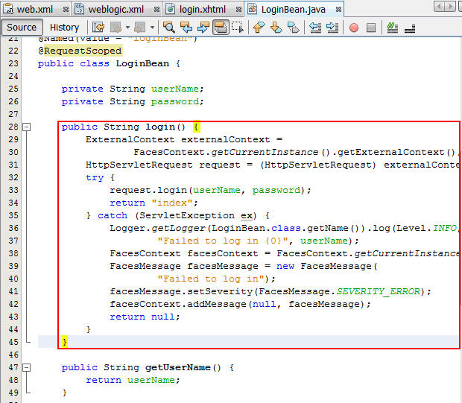Uncomment selected lines icon
The height and width of the screenshot is (403, 462).
coord(410,28)
